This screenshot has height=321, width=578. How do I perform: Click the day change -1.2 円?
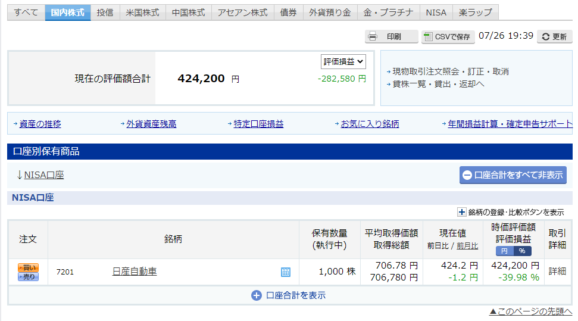coord(463,277)
